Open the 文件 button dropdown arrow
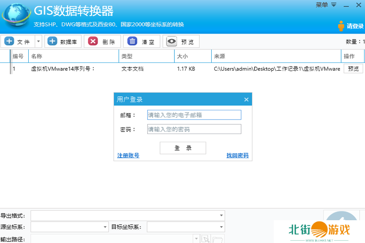This screenshot has height=243, width=365. [x=38, y=42]
